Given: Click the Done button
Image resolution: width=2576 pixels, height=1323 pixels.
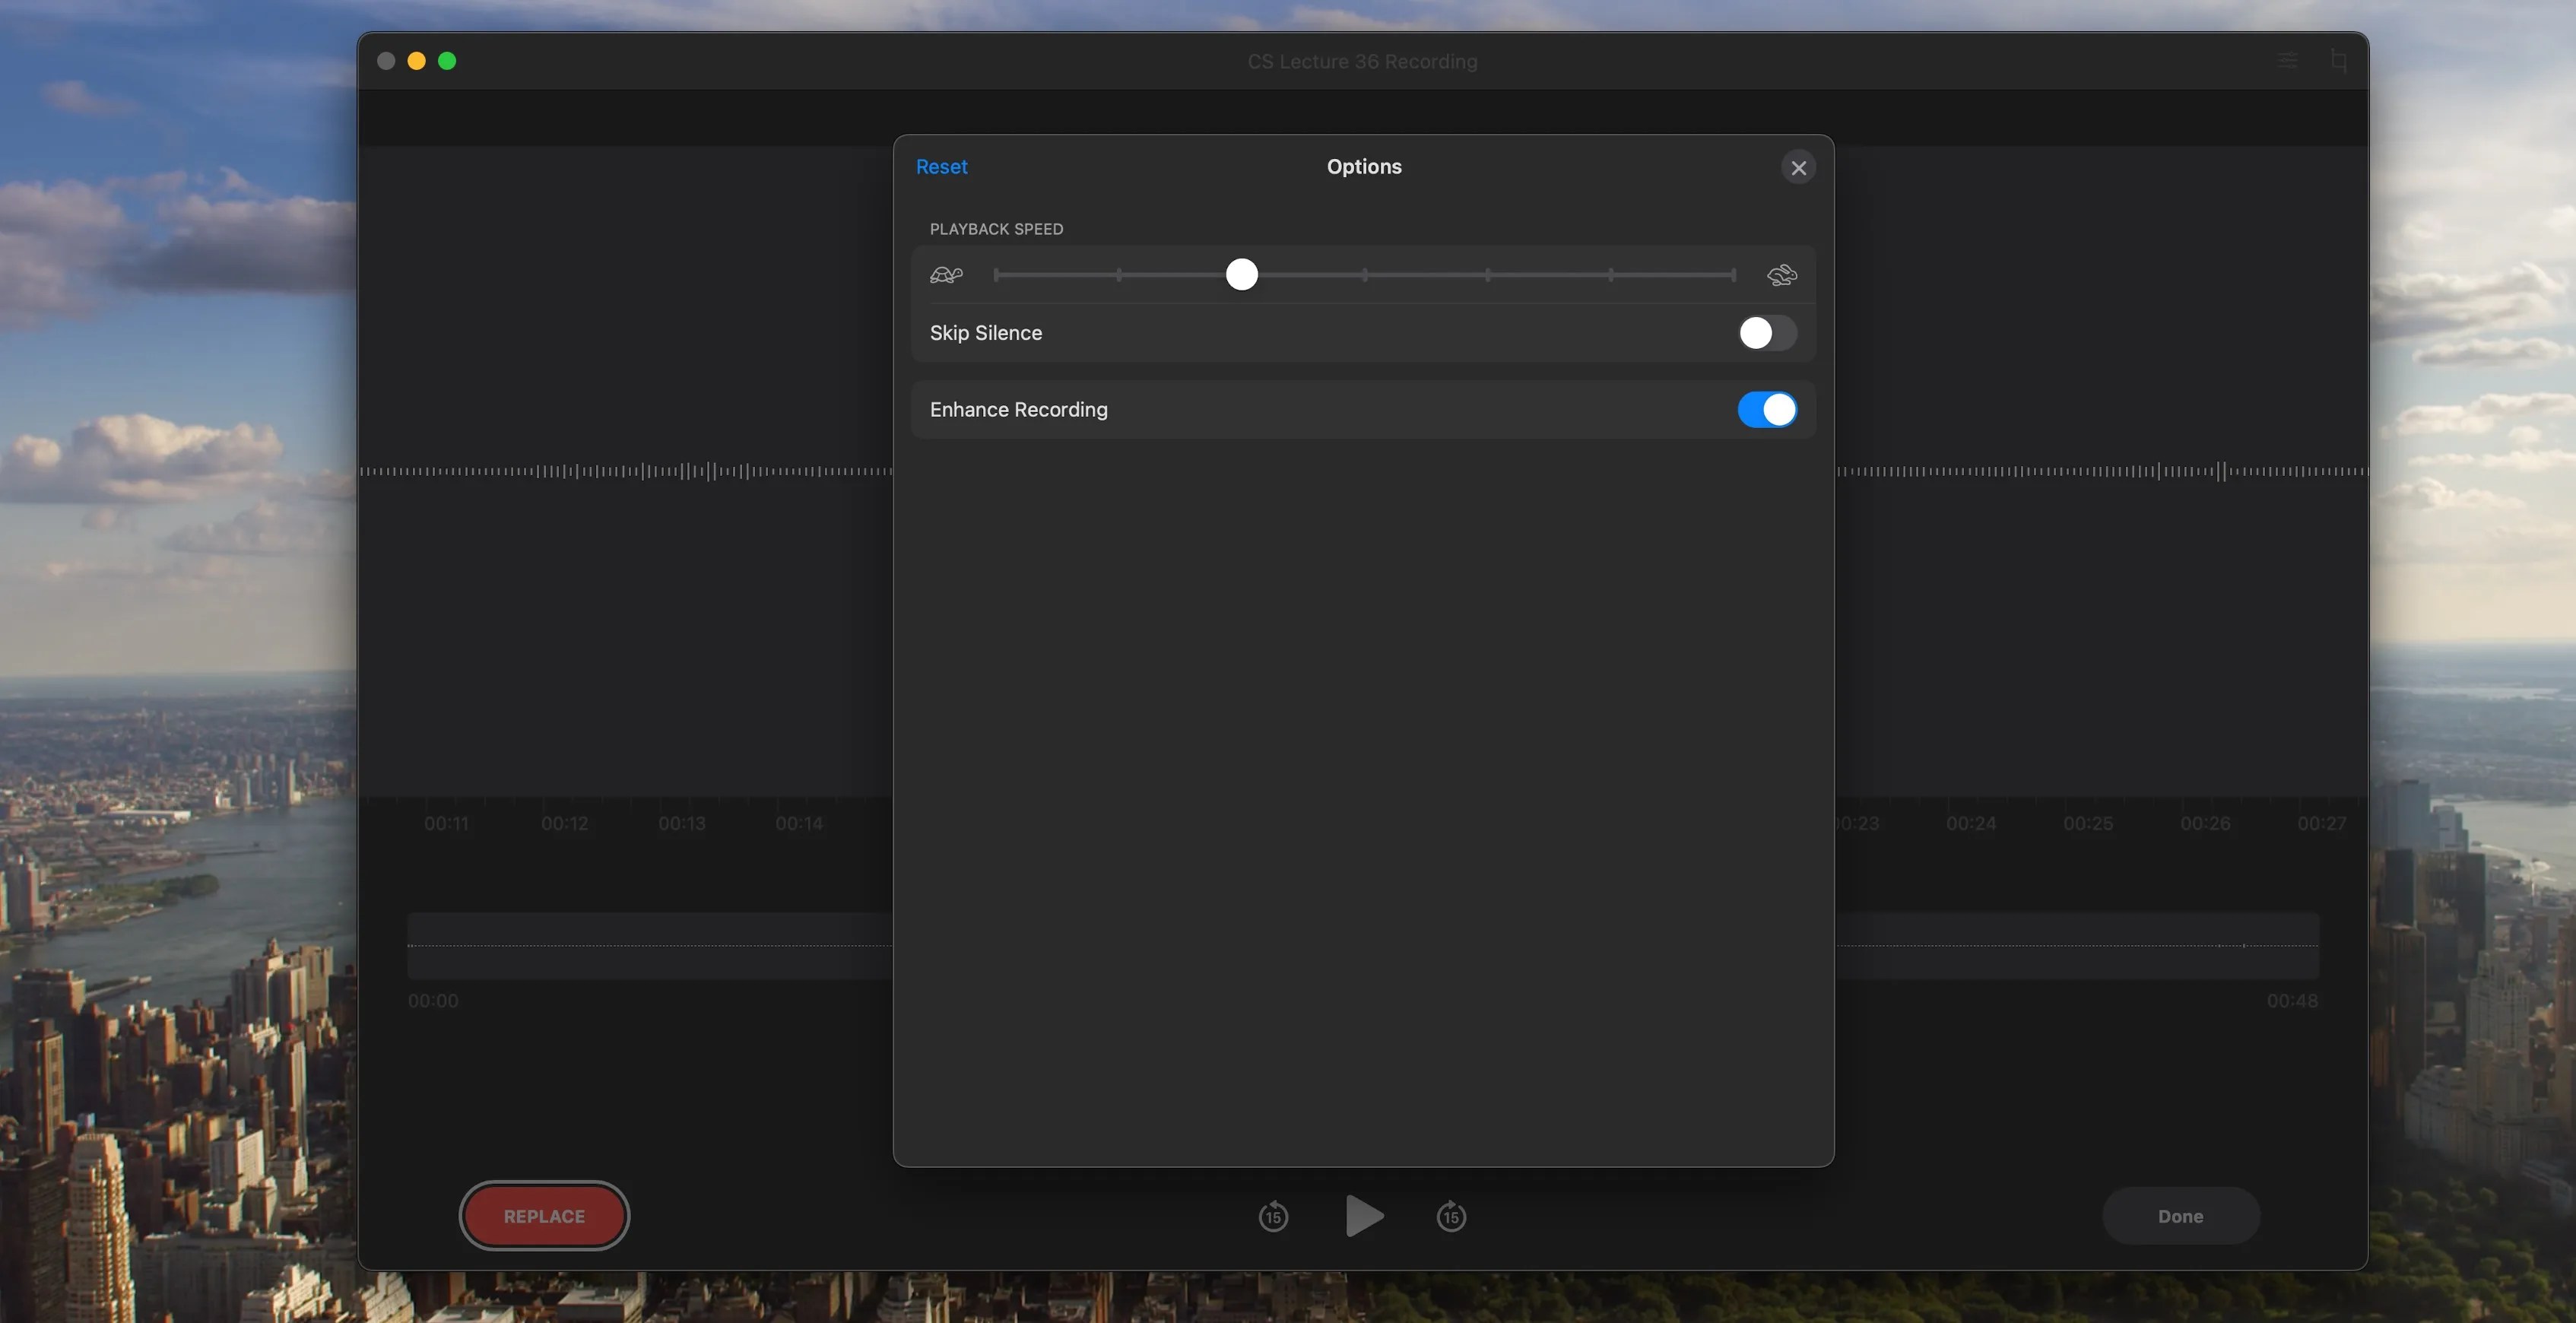Looking at the screenshot, I should [2181, 1215].
